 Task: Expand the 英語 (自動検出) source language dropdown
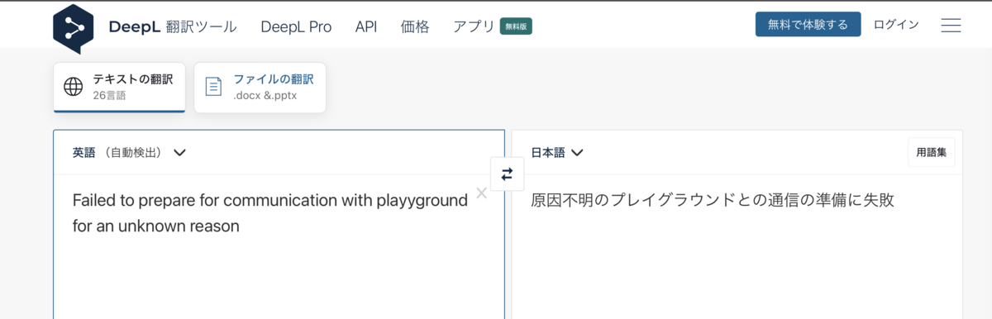[x=129, y=152]
